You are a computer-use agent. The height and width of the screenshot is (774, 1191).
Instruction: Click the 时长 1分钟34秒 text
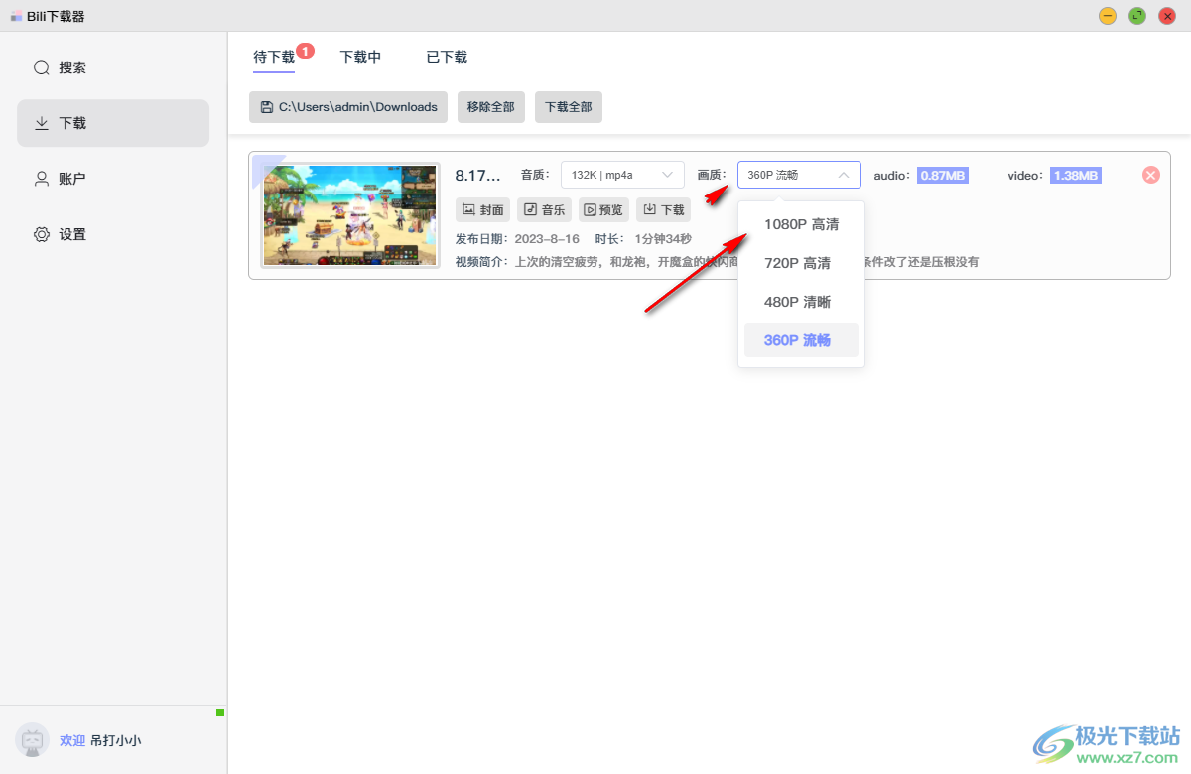tap(643, 239)
